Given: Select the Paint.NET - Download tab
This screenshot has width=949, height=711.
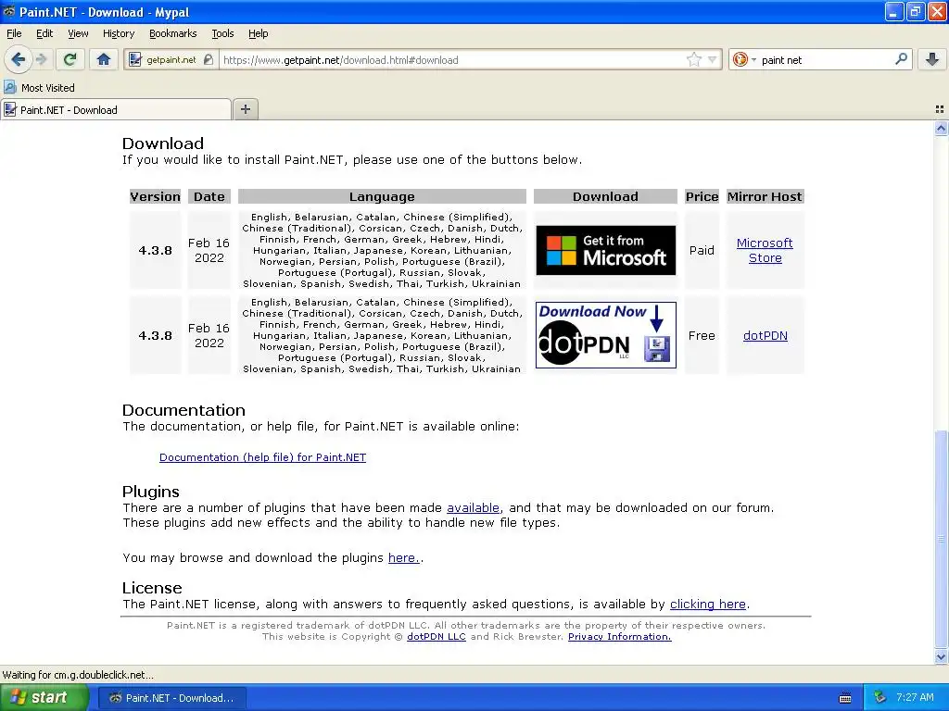Looking at the screenshot, I should point(116,109).
